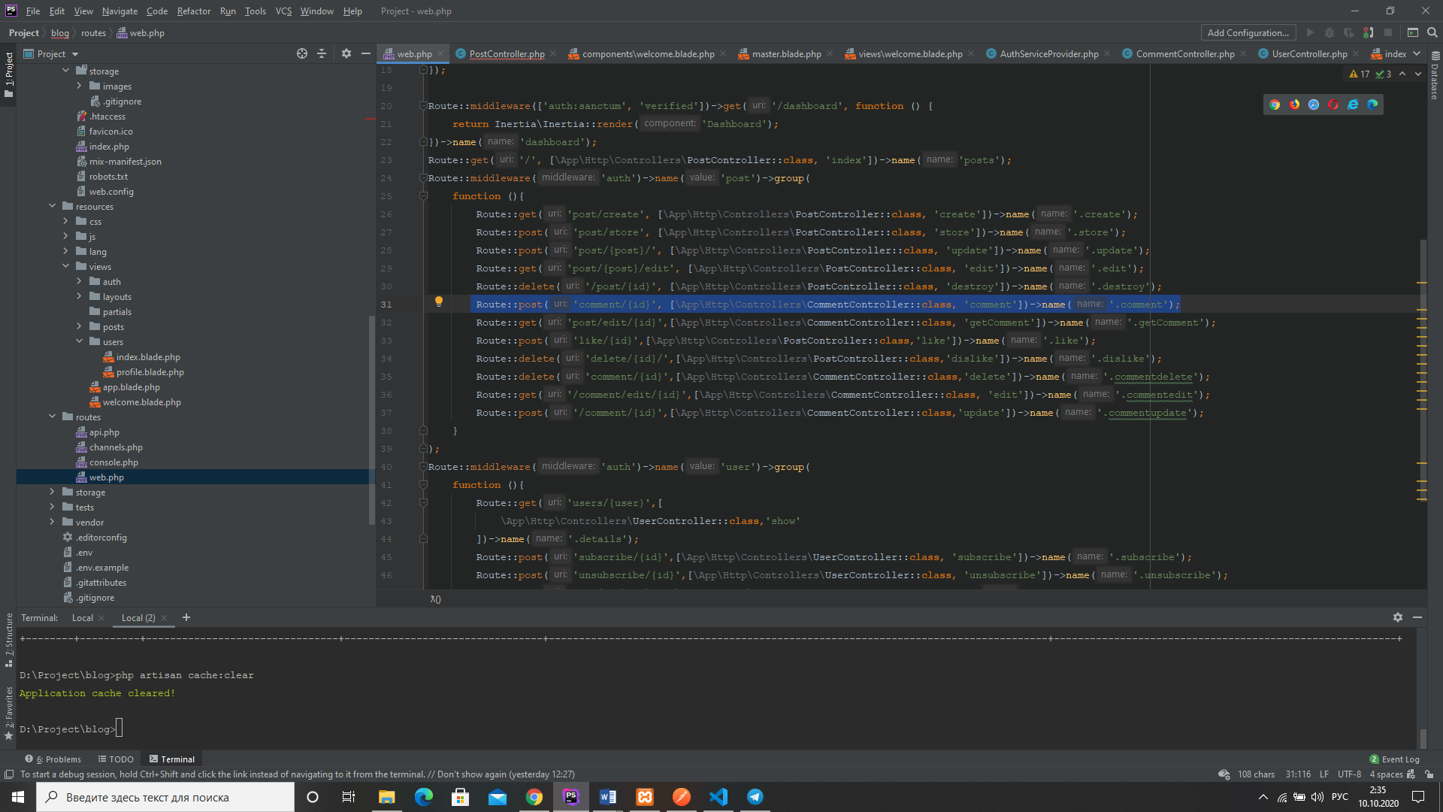Open the Refactor menu
Viewport: 1443px width, 812px height.
coord(194,11)
